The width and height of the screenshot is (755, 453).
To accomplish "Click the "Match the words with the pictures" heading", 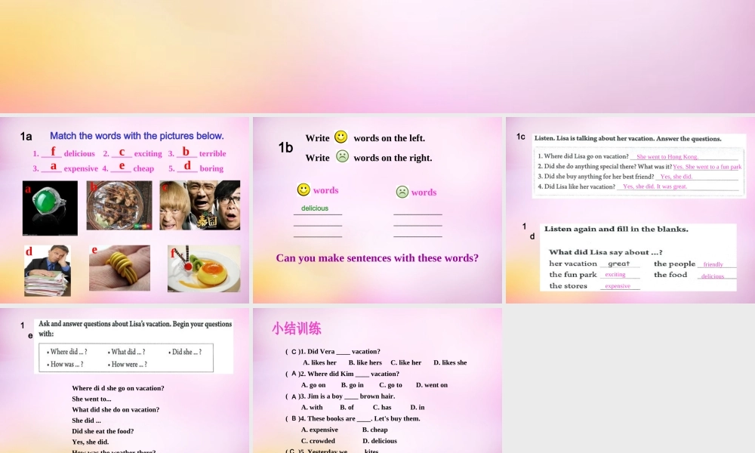I will pyautogui.click(x=137, y=136).
